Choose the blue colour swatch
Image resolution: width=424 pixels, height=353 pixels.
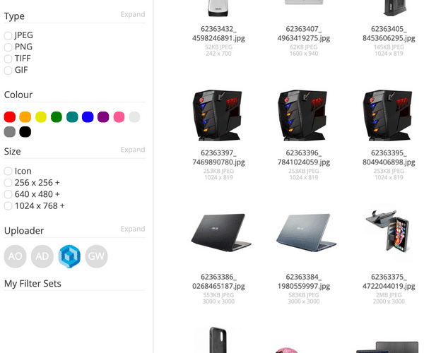pyautogui.click(x=88, y=117)
